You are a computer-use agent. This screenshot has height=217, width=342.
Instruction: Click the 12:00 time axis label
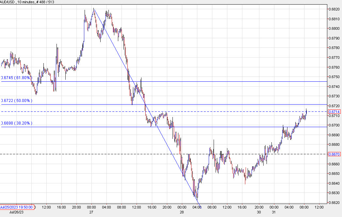coord(47,207)
